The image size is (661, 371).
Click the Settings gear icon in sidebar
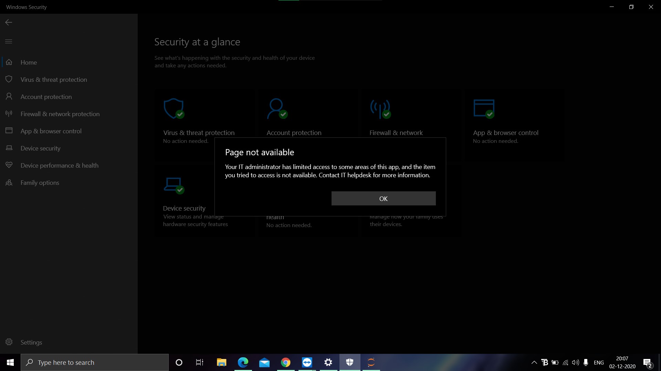(9, 342)
